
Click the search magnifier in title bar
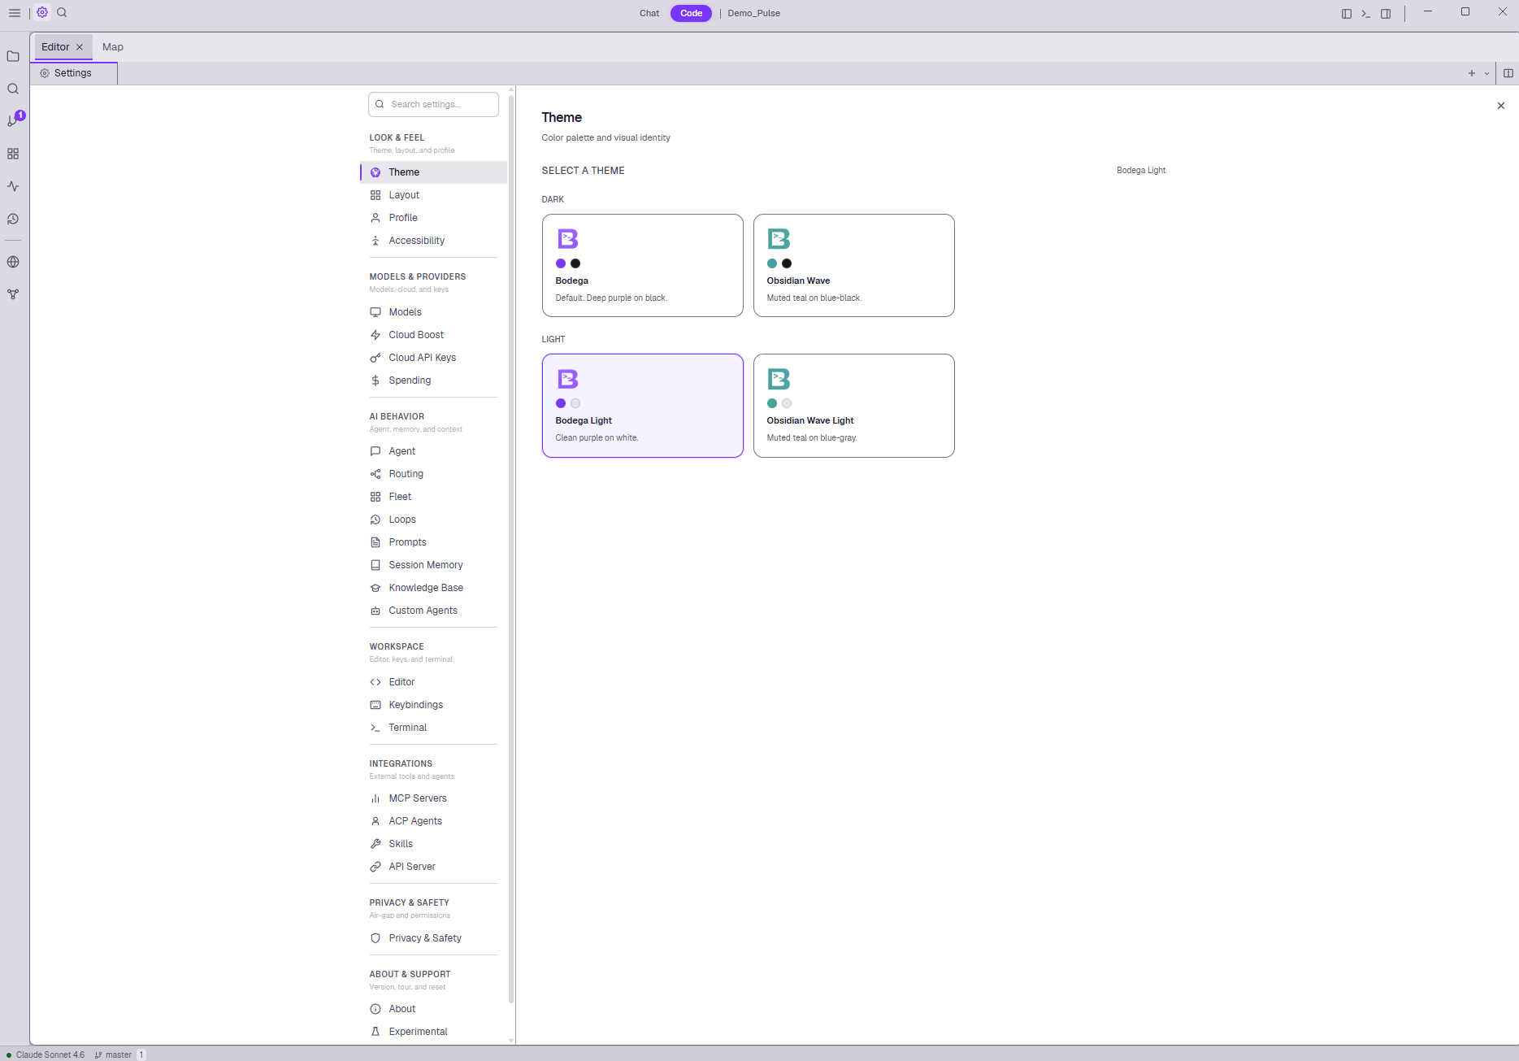(62, 12)
